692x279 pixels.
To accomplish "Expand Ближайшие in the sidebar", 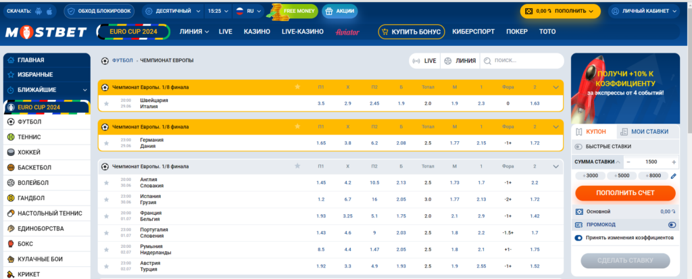I will (47, 90).
